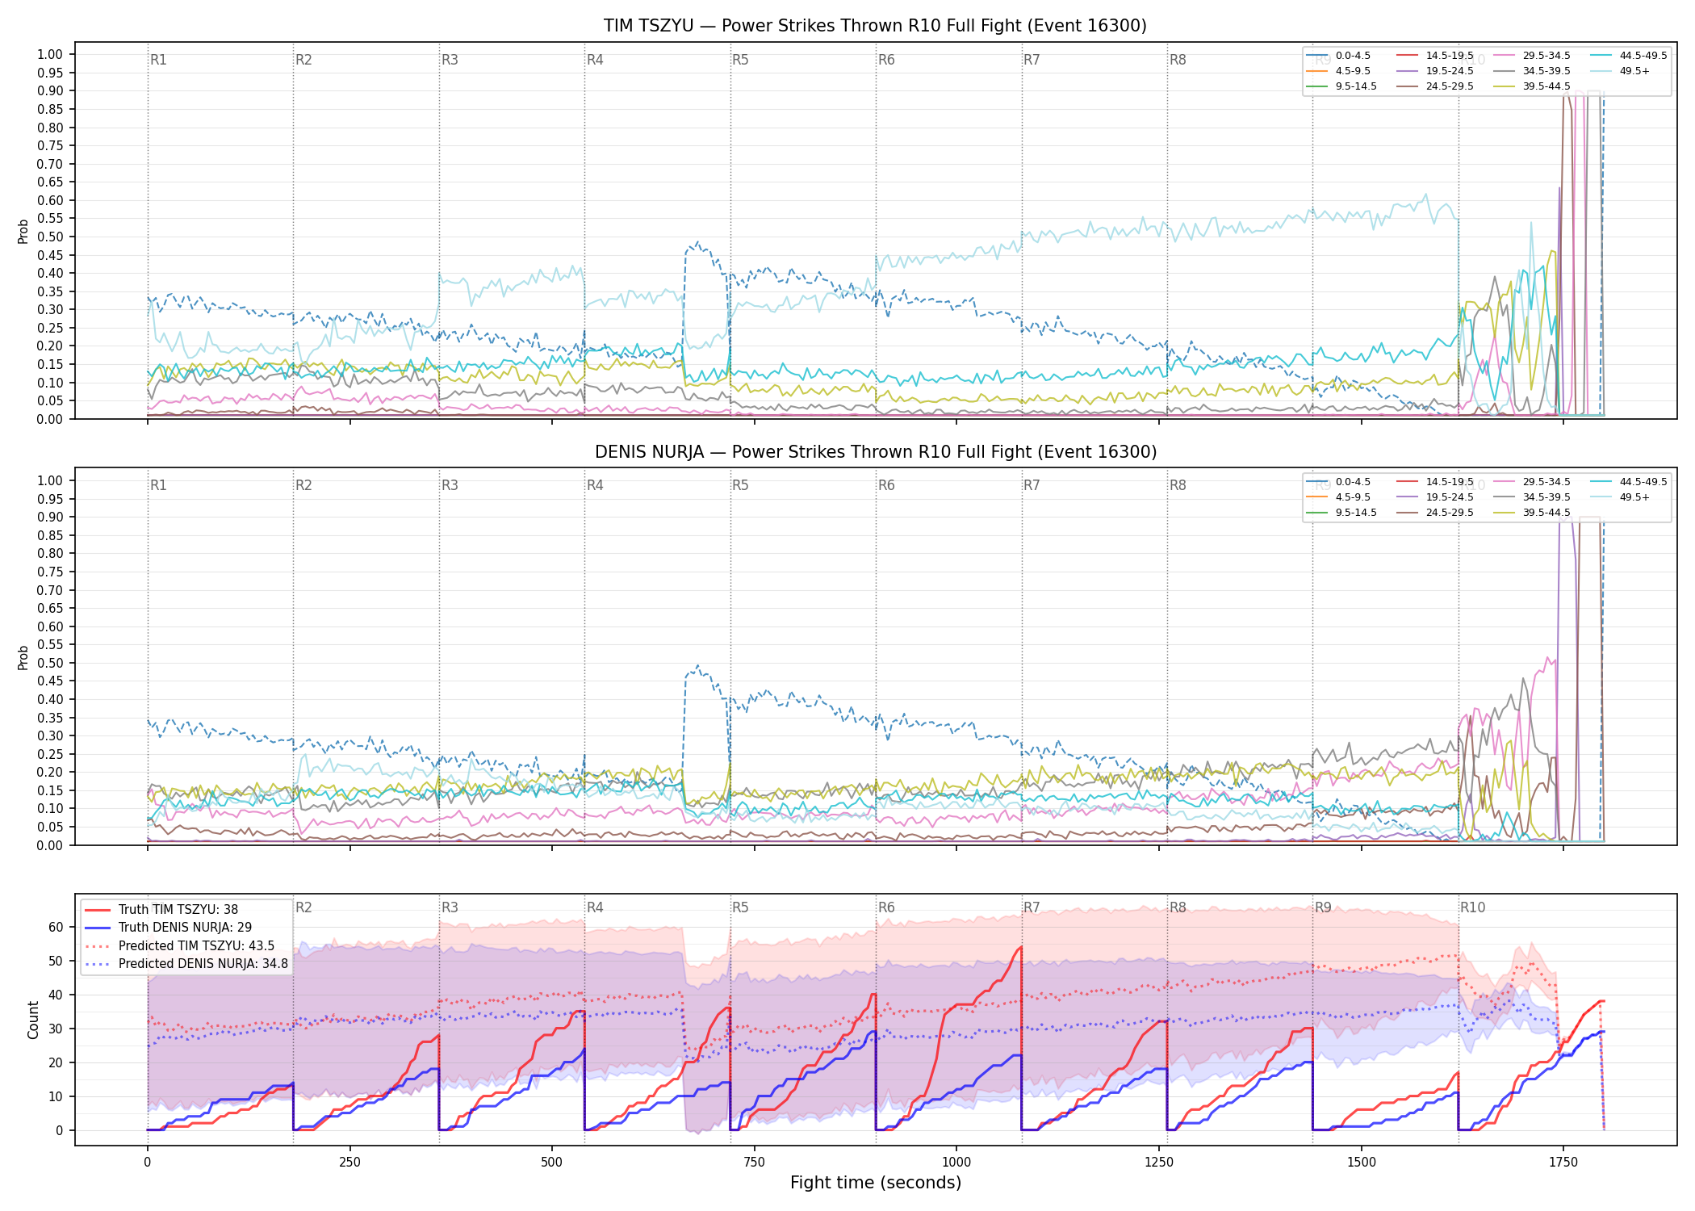Click the R10 round label in the Count chart
Screen dimensions: 1695x1211
tap(1472, 907)
